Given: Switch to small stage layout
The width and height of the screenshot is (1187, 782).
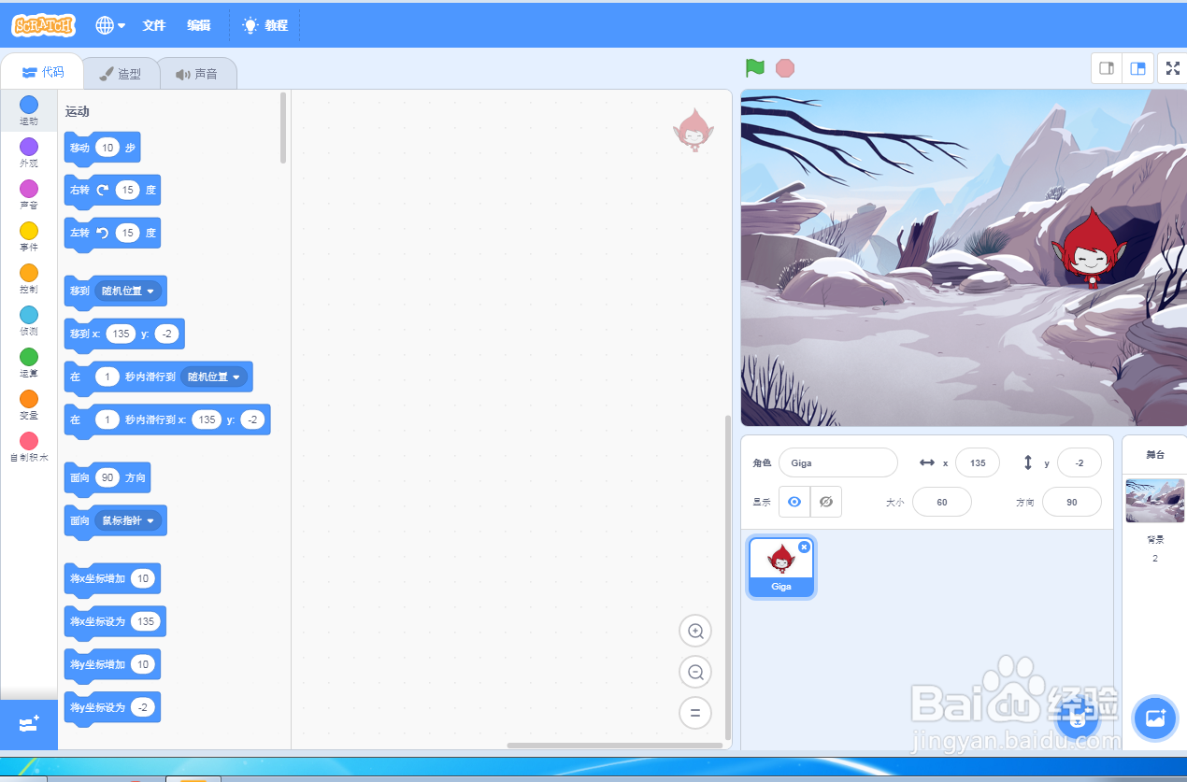Looking at the screenshot, I should 1107,68.
